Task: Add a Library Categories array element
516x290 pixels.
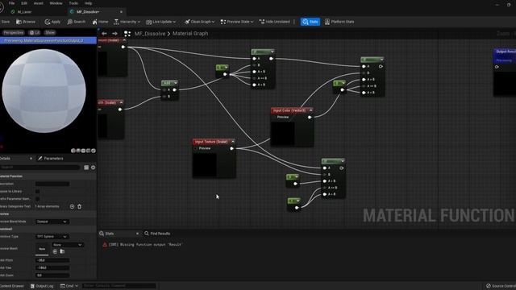Action: tap(72, 206)
